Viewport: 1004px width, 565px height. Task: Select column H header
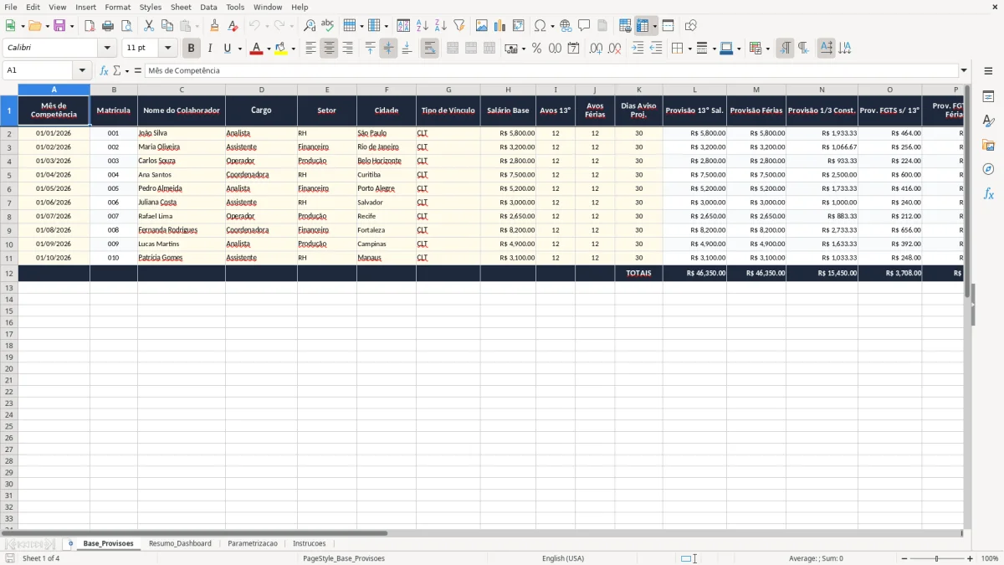pos(508,90)
